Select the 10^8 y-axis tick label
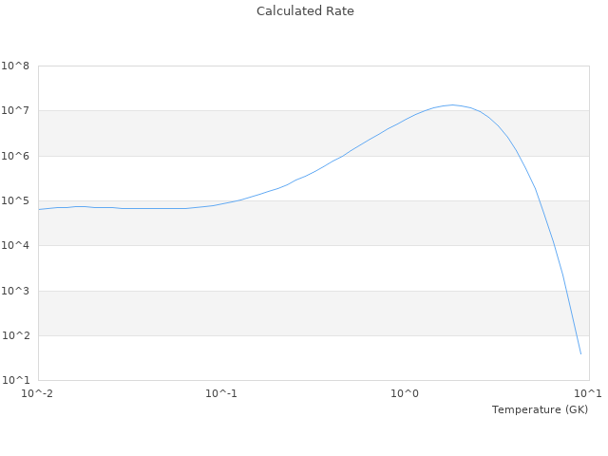 click(x=16, y=66)
